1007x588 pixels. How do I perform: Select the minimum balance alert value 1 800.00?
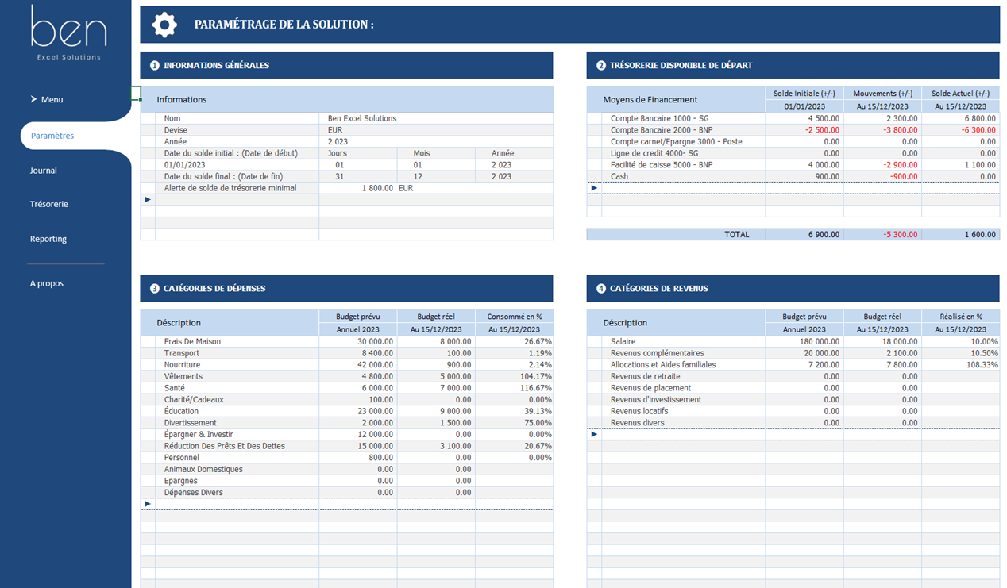(377, 188)
